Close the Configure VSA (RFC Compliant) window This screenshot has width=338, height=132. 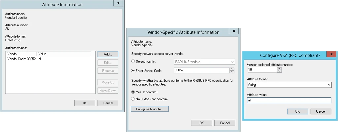coord(331,54)
